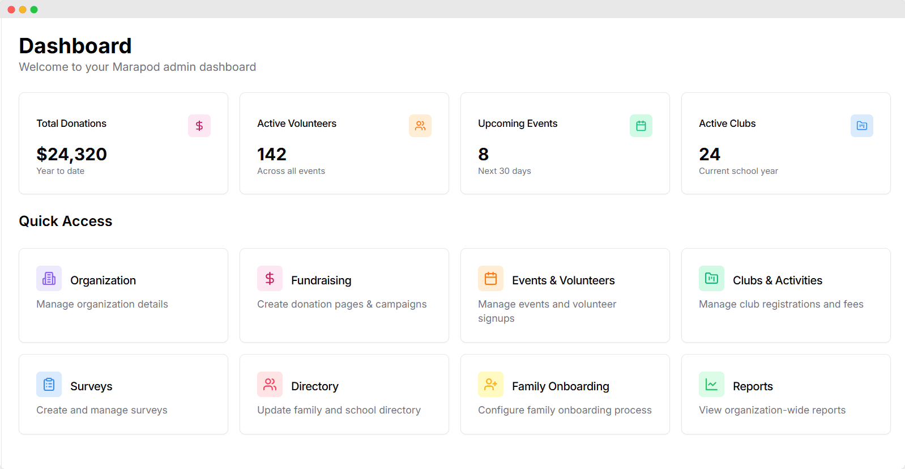The image size is (905, 469).
Task: Click the $24,320 donations value
Action: (72, 154)
